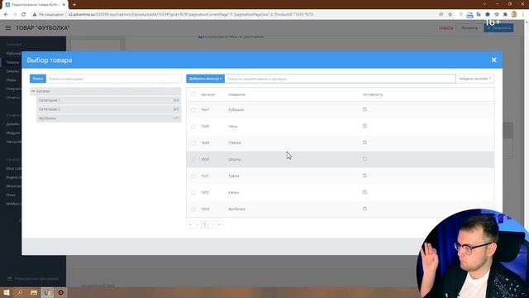Open the Windows Start menu
Image resolution: width=529 pixels, height=298 pixels.
click(6, 292)
